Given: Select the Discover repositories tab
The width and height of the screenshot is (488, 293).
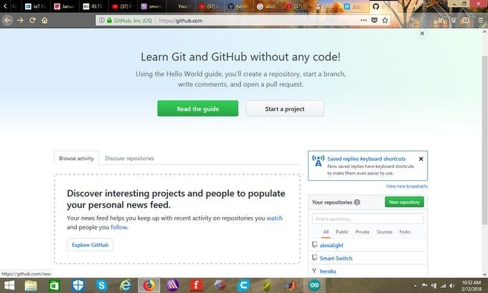Looking at the screenshot, I should tap(129, 158).
